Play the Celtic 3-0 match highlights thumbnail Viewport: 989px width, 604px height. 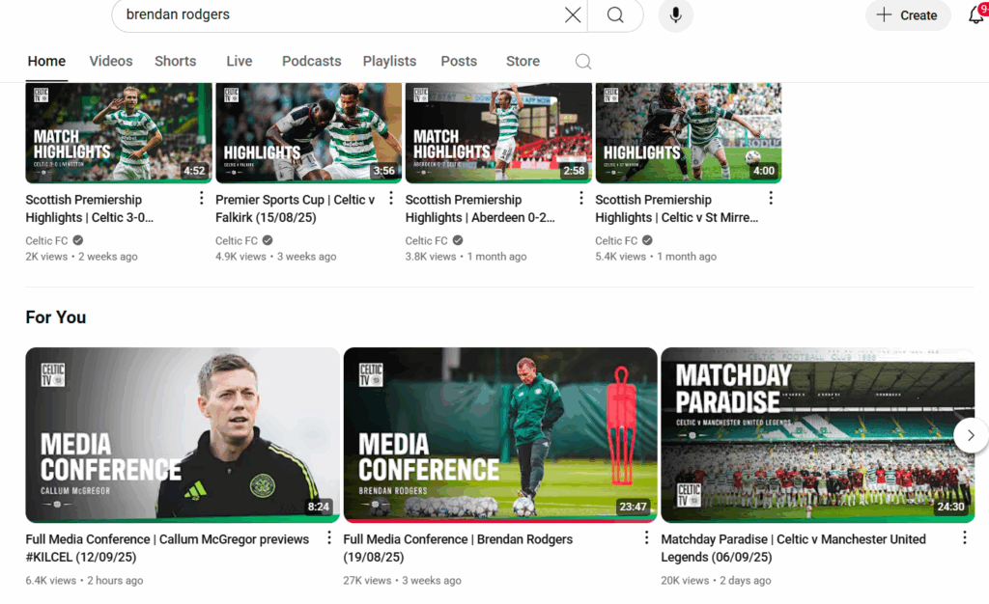(119, 133)
